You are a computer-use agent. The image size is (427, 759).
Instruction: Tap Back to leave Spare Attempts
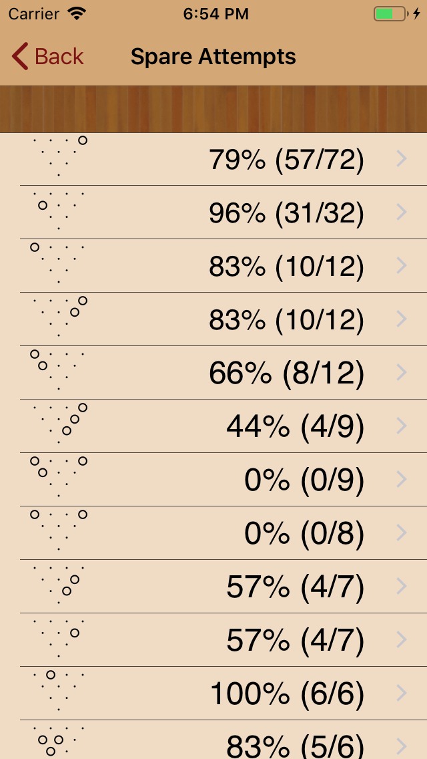pos(47,56)
